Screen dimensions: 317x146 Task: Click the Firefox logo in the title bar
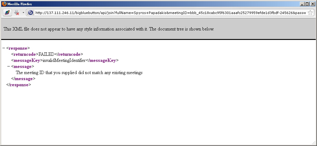4,4
